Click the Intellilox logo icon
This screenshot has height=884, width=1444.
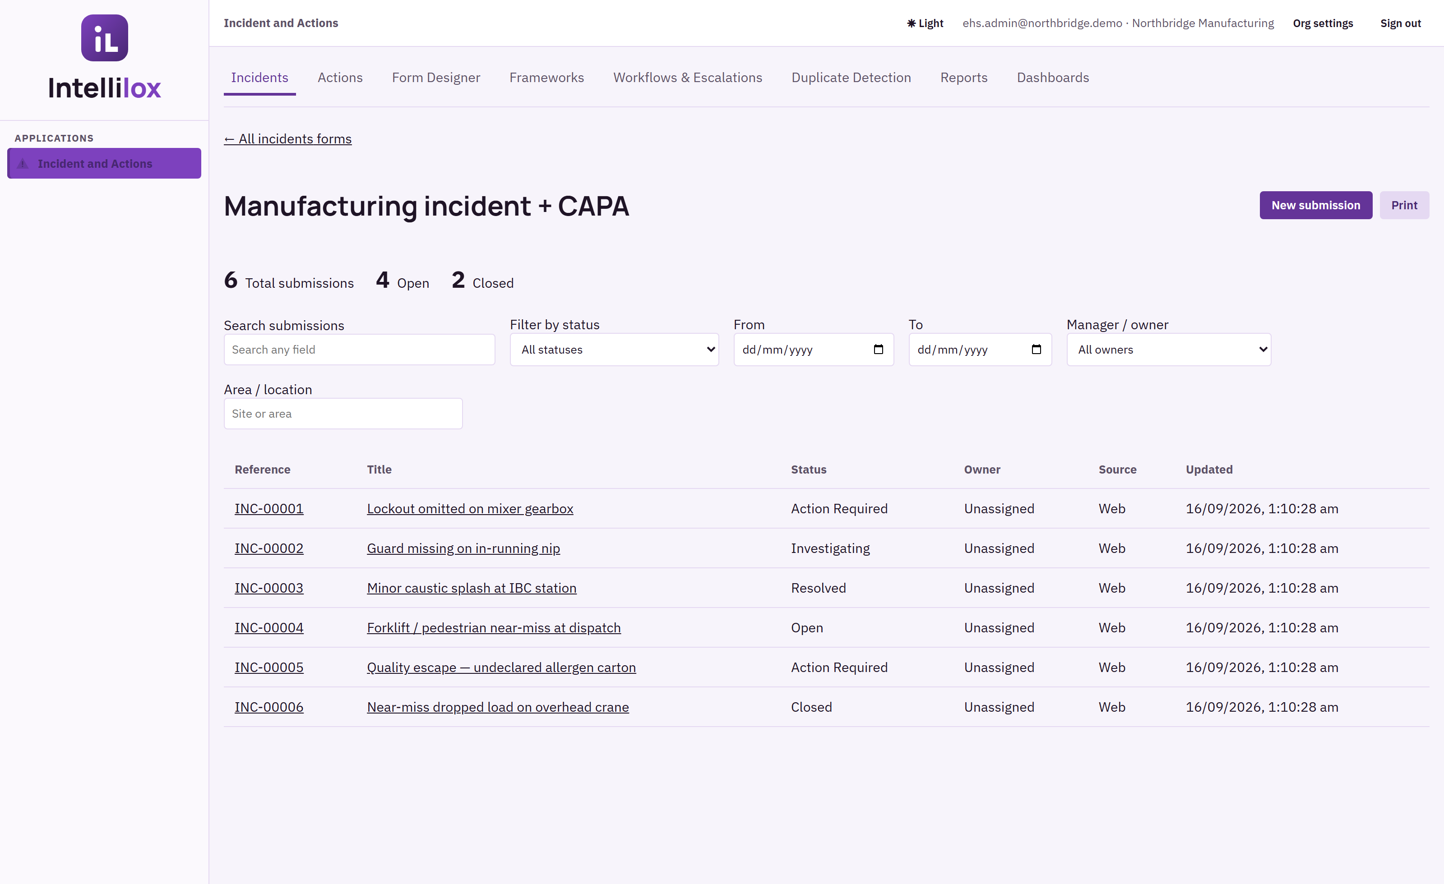(104, 38)
